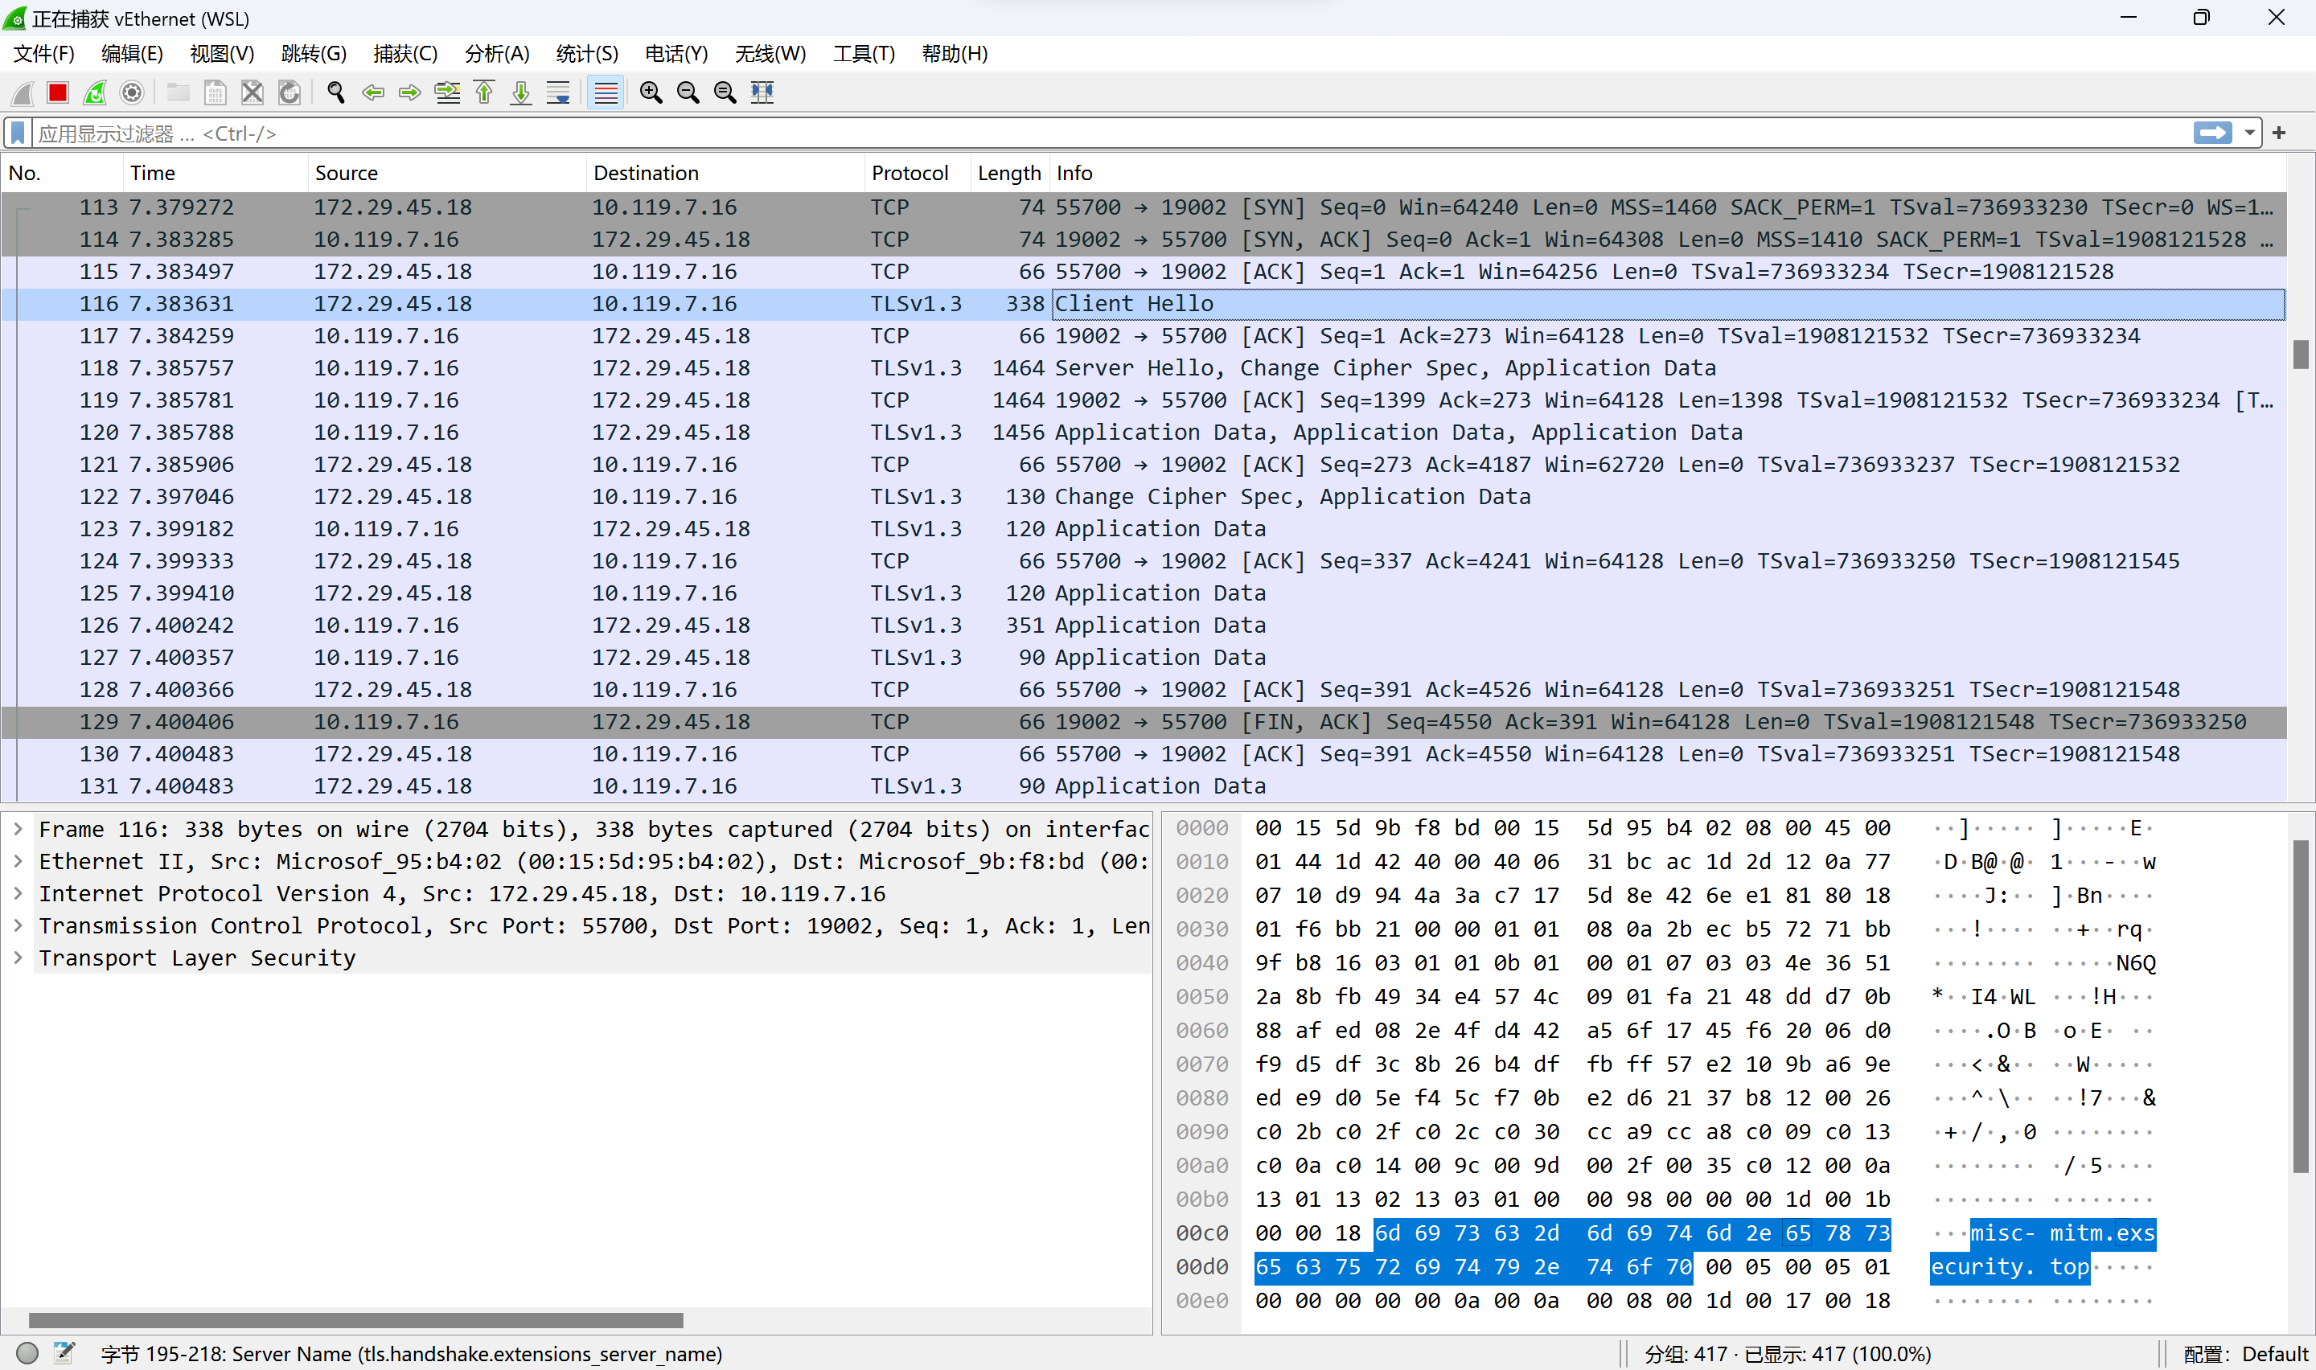Zoom out the main window text
This screenshot has height=1370, width=2316.
688,92
